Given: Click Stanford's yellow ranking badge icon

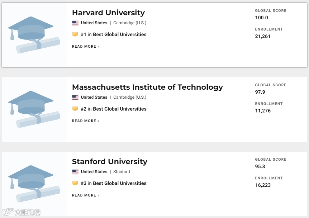Looking at the screenshot, I should tap(75, 183).
